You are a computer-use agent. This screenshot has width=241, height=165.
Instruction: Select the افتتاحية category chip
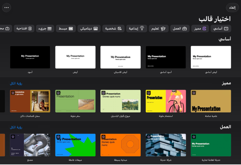pyautogui.click(x=24, y=28)
